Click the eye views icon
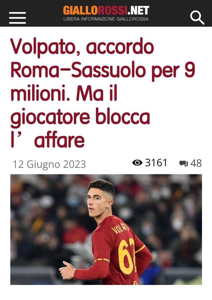The image size is (212, 300). pyautogui.click(x=137, y=163)
